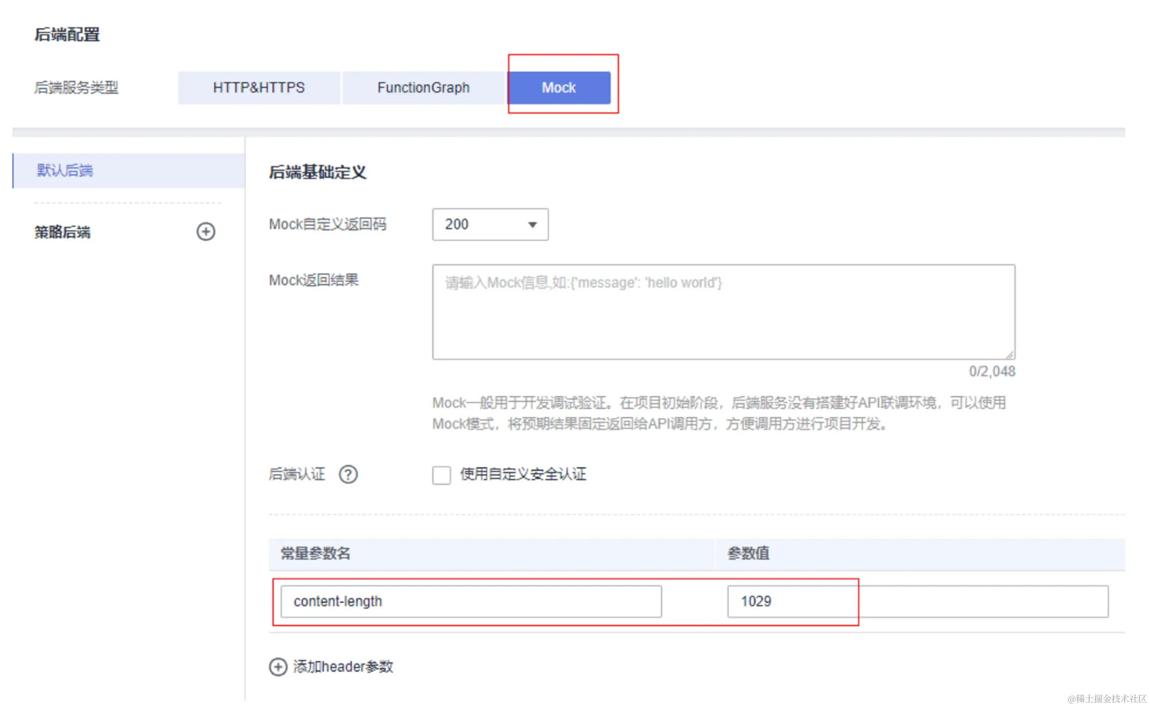Select the FunctionGraph backend type tab
Image resolution: width=1150 pixels, height=707 pixels.
coord(423,88)
